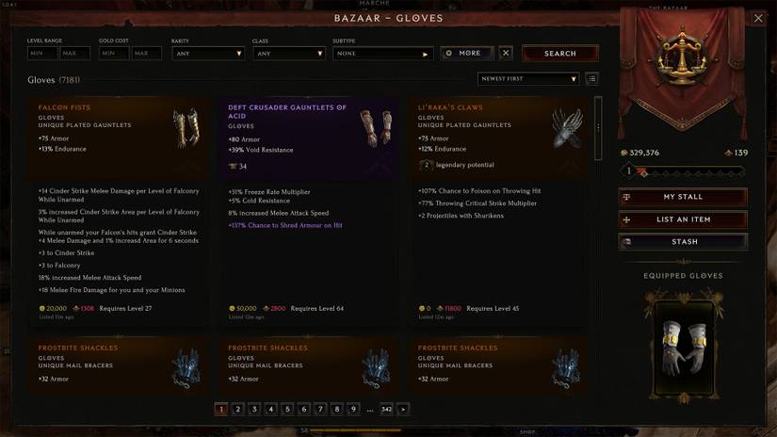Click the Falcon Fists gauntlets item icon
The height and width of the screenshot is (437, 777).
186,129
